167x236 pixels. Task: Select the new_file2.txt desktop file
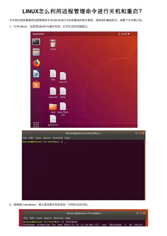[63, 109]
